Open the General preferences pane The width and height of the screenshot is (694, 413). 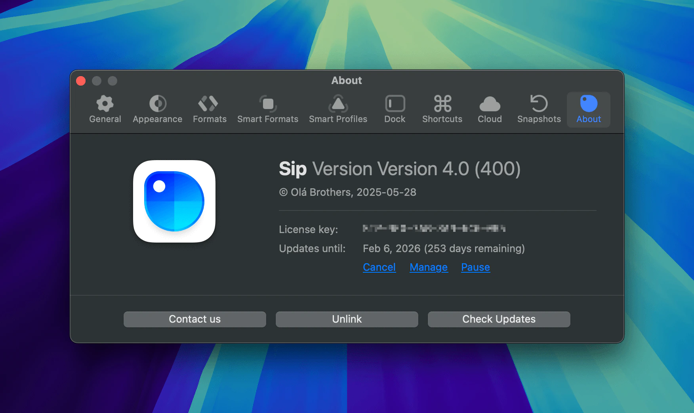coord(105,110)
